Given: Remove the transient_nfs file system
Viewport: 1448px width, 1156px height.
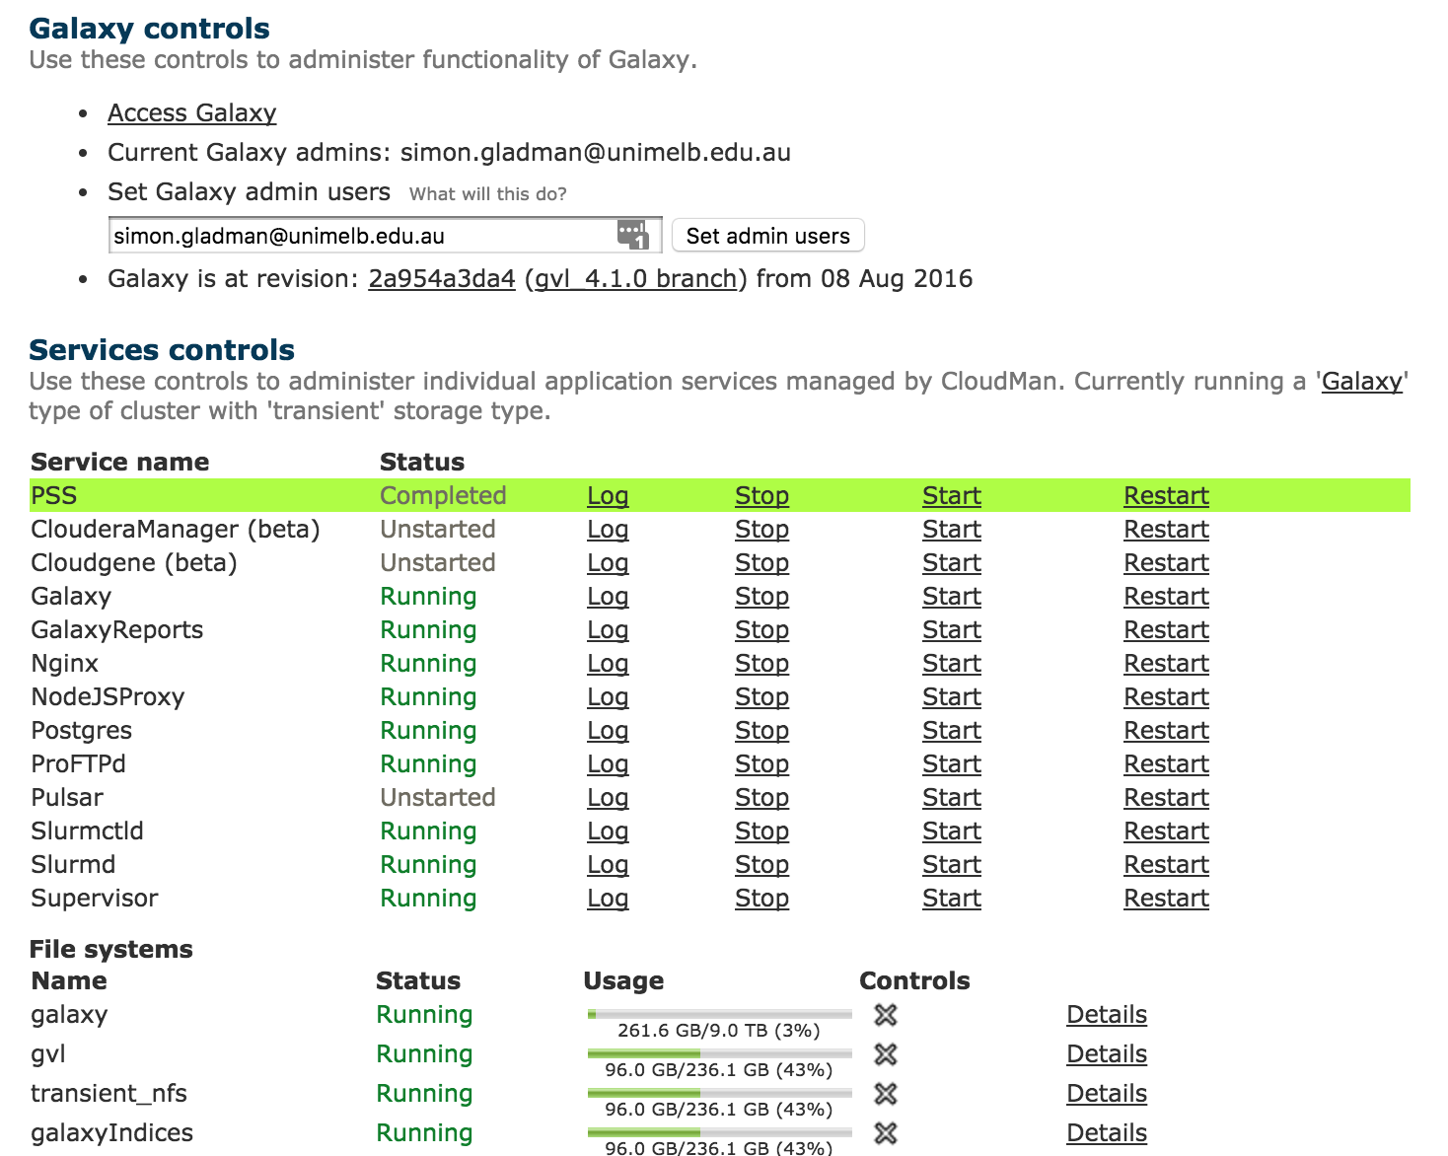Looking at the screenshot, I should pos(886,1094).
